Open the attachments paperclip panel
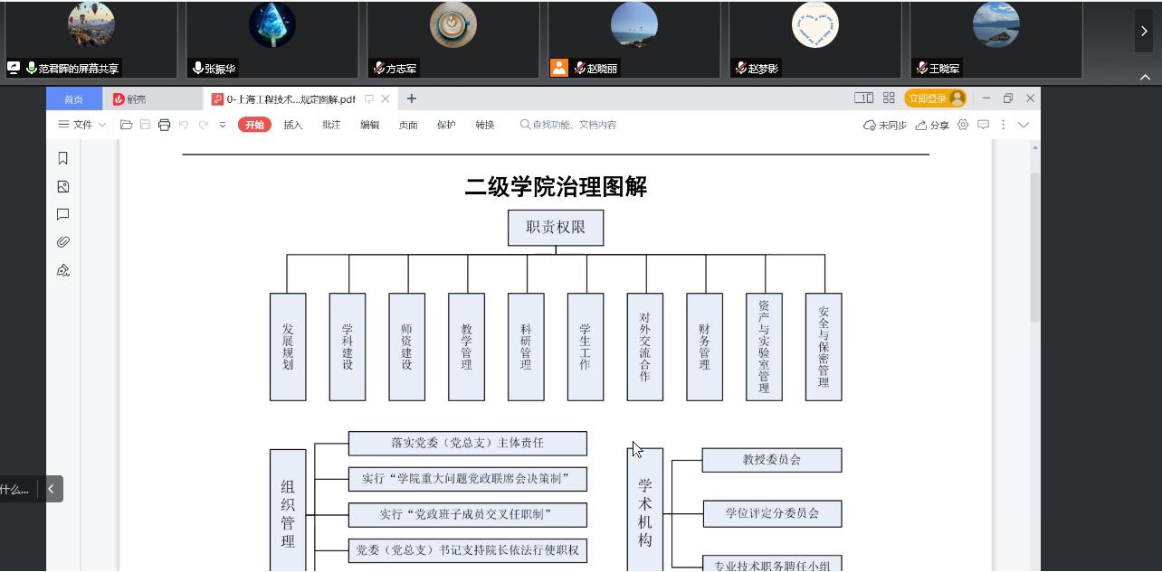 [x=62, y=242]
